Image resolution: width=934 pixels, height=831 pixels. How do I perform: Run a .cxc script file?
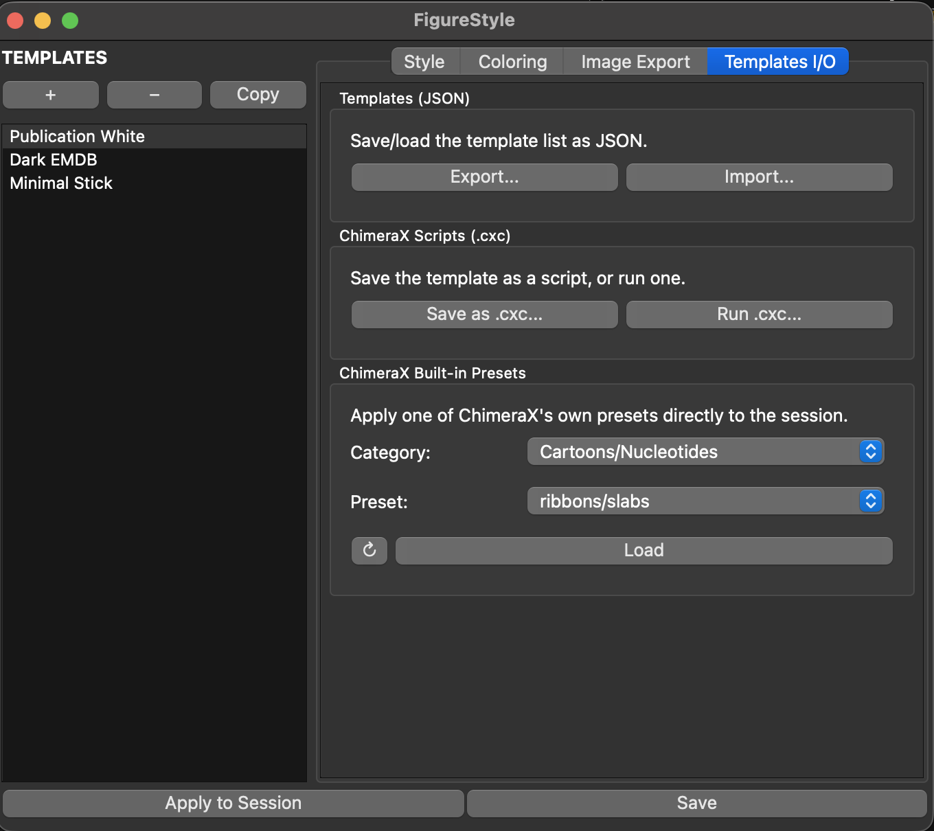[x=760, y=315]
